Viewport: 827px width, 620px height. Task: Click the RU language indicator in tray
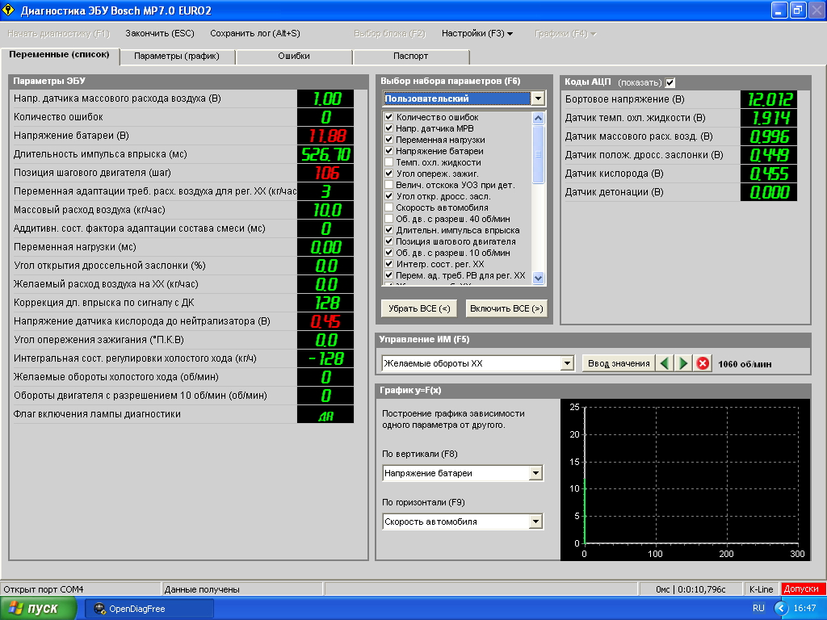(758, 608)
